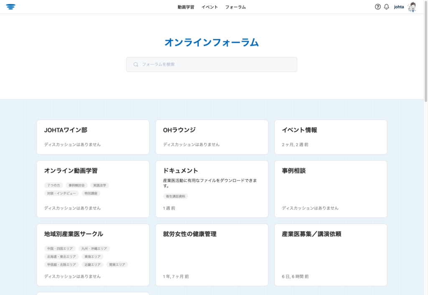Click the blue site logo icon
428x295 pixels.
click(x=11, y=7)
